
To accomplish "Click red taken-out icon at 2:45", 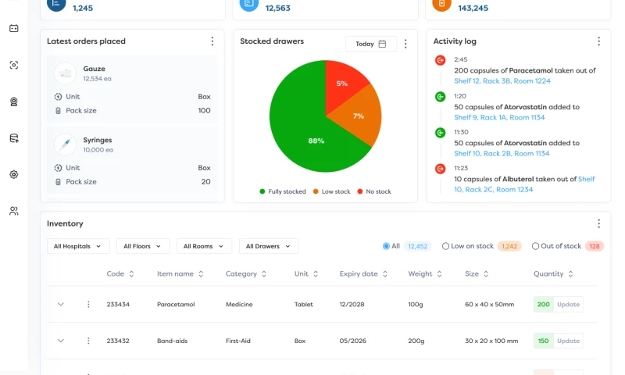I will [x=440, y=60].
